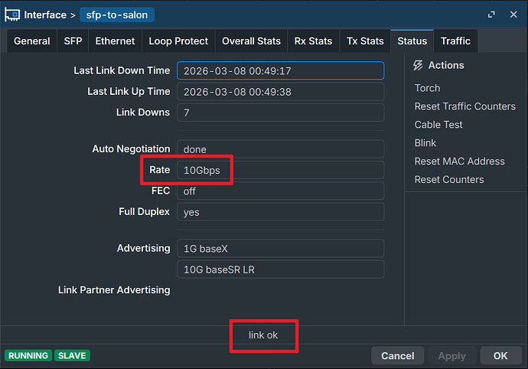The width and height of the screenshot is (528, 369).
Task: Launch Torch from Actions panel
Action: pyautogui.click(x=427, y=88)
